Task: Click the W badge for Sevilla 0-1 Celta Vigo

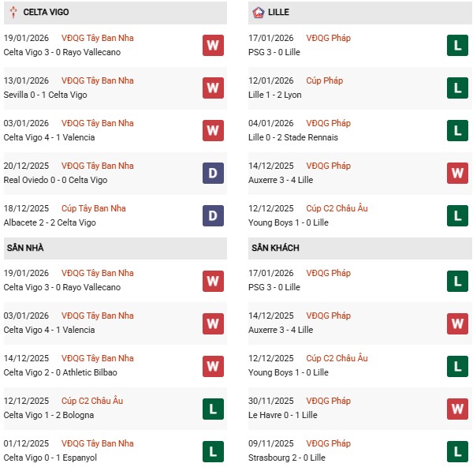Action: point(213,88)
